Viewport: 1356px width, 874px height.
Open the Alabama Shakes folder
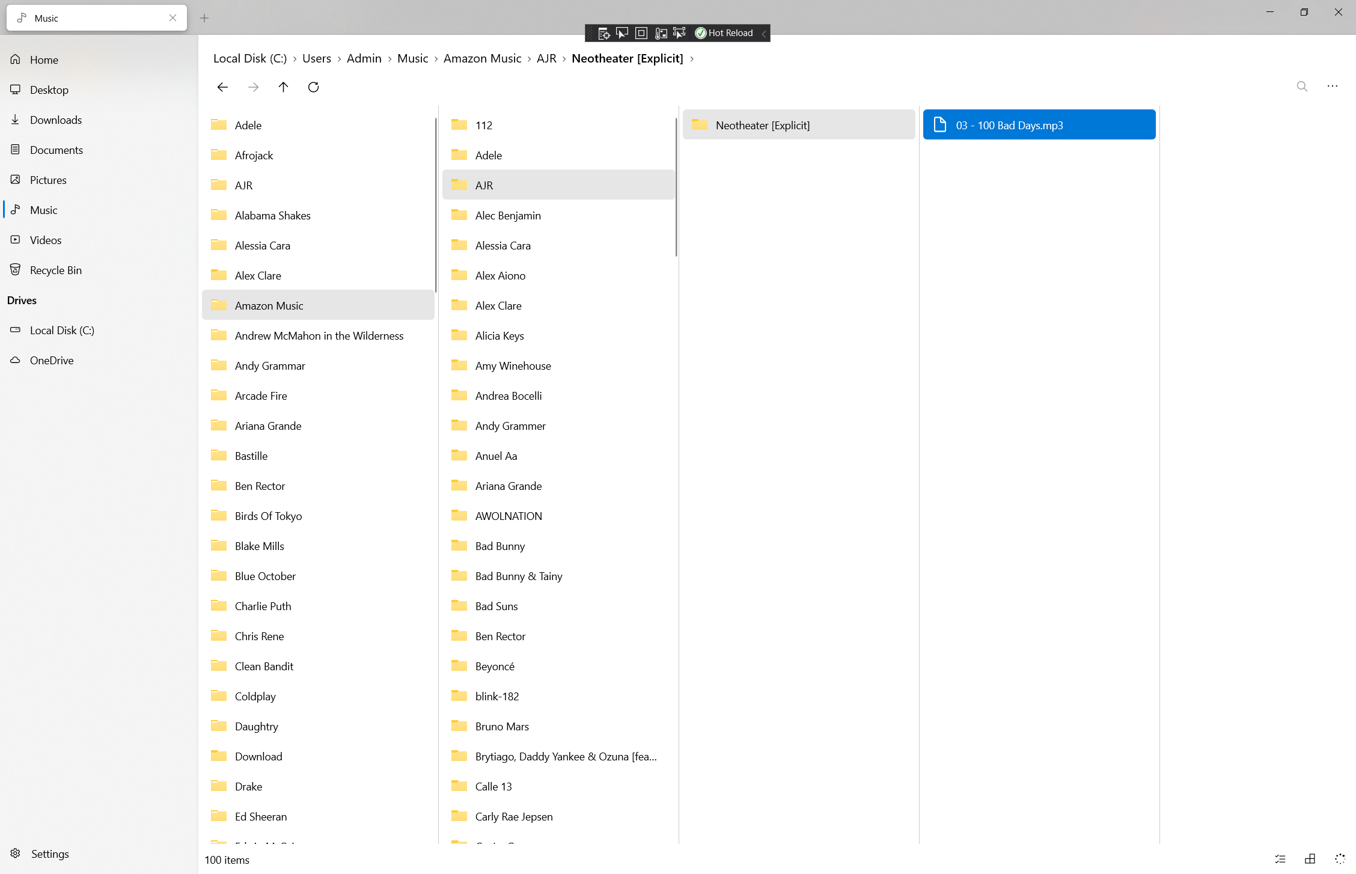[x=318, y=215]
